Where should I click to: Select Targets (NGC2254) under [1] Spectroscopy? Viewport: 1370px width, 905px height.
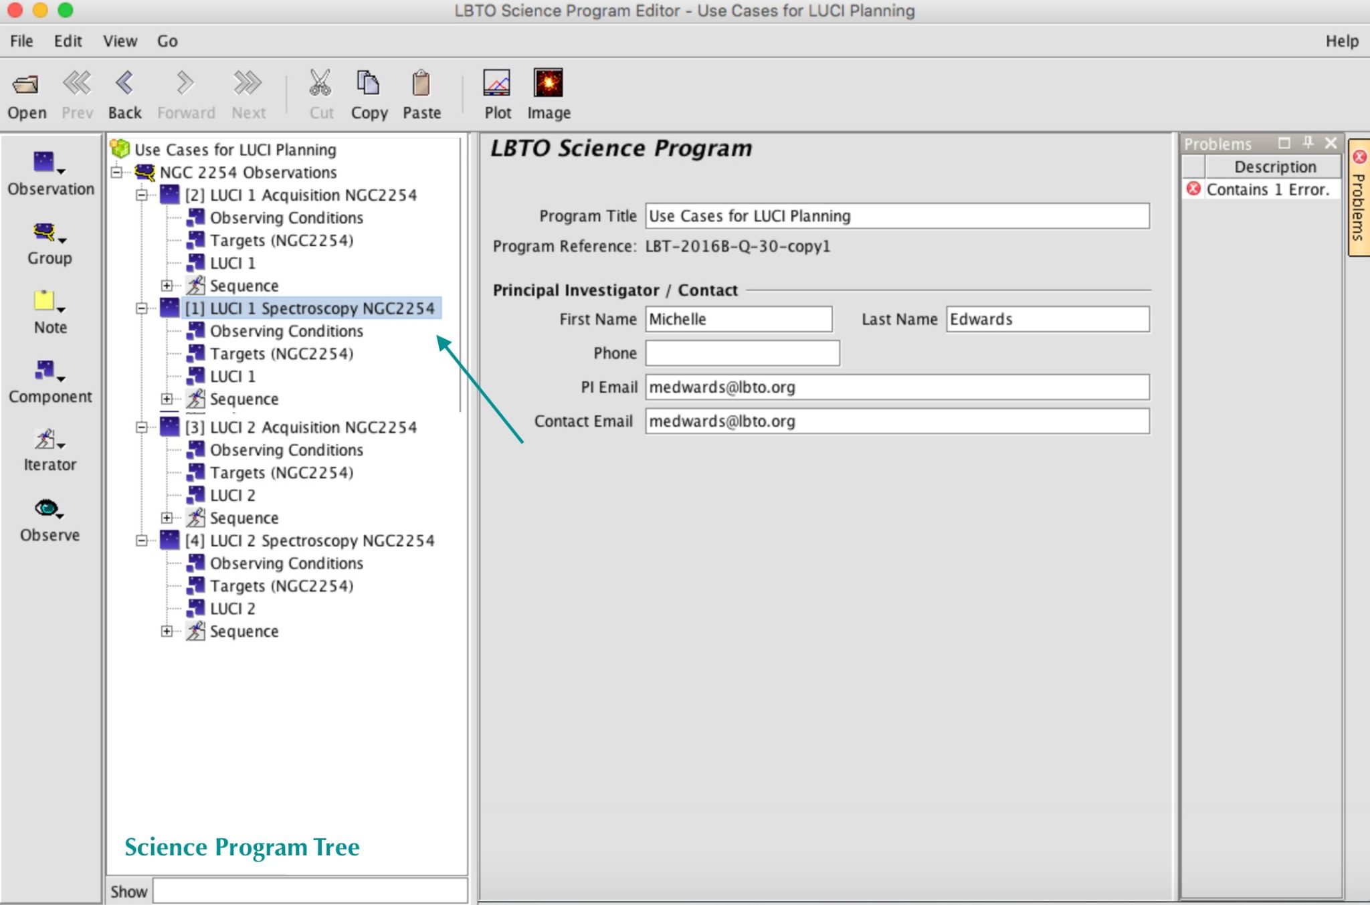(282, 353)
